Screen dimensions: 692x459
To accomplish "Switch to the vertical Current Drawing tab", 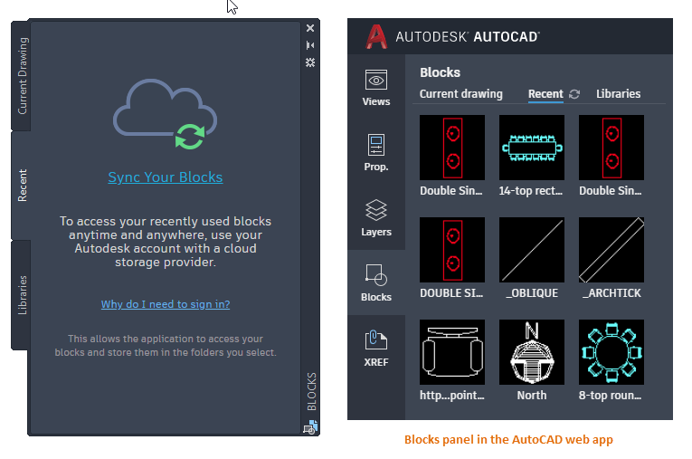I will pos(23,76).
